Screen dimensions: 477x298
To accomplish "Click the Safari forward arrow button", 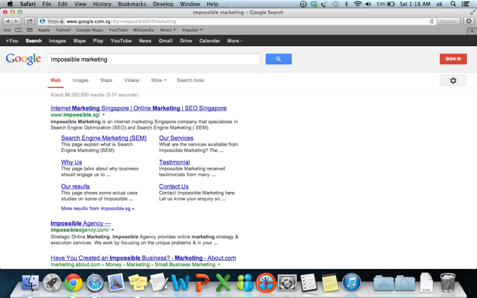I will coord(16,21).
